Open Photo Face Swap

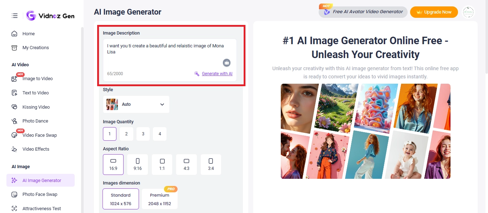(40, 194)
